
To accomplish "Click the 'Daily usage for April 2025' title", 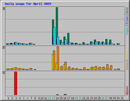I will point(28,4).
